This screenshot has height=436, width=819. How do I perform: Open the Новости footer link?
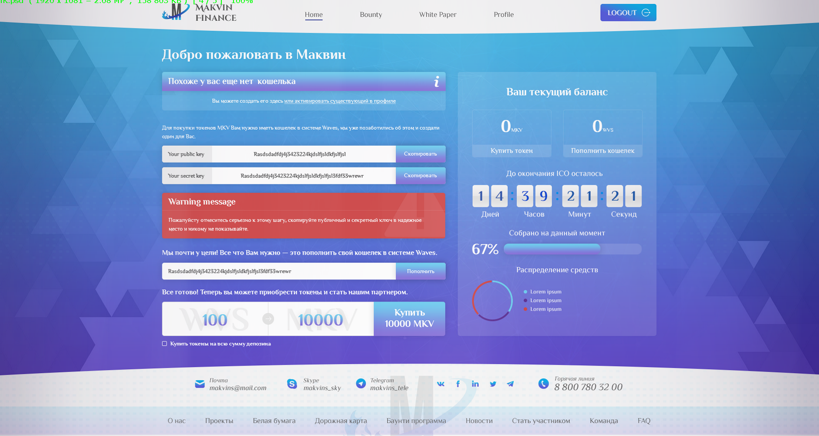coord(479,421)
